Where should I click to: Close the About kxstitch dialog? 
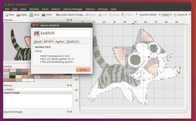[83, 70]
